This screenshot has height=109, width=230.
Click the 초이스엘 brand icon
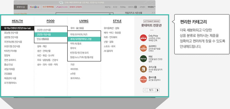click(143, 69)
